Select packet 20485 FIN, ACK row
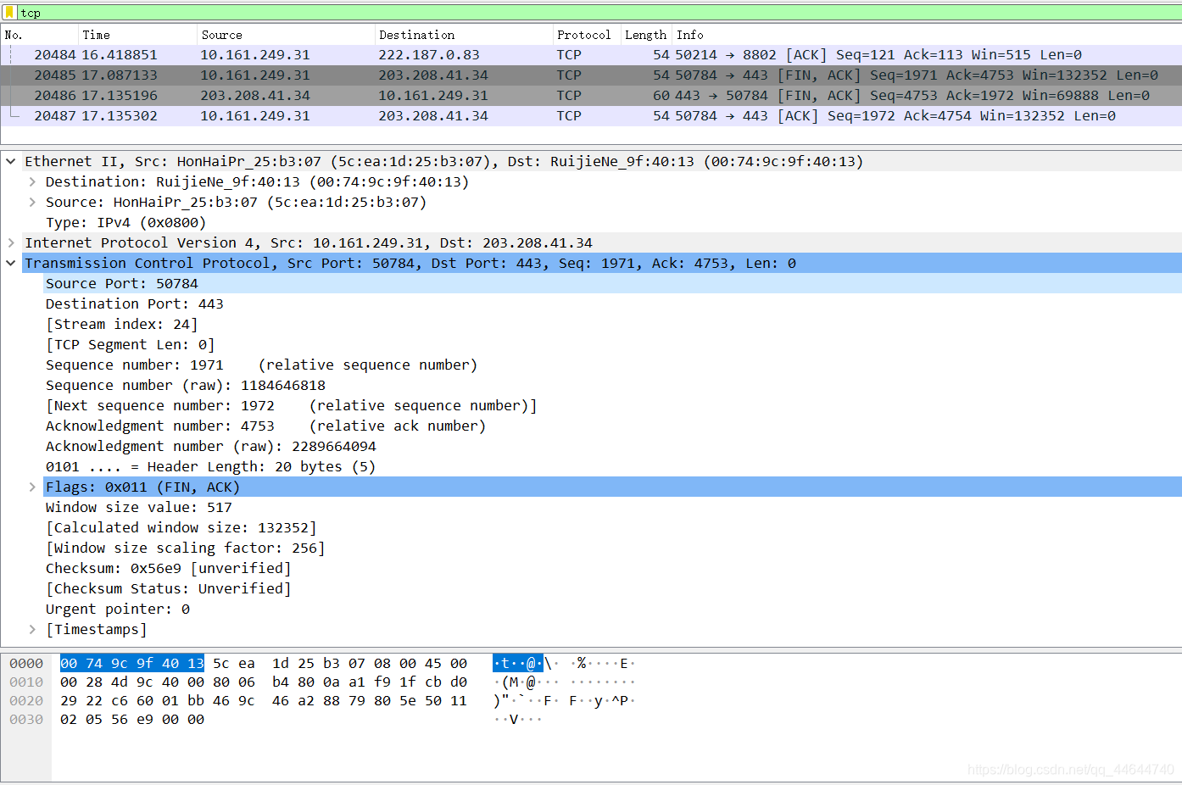This screenshot has height=785, width=1182. [591, 75]
